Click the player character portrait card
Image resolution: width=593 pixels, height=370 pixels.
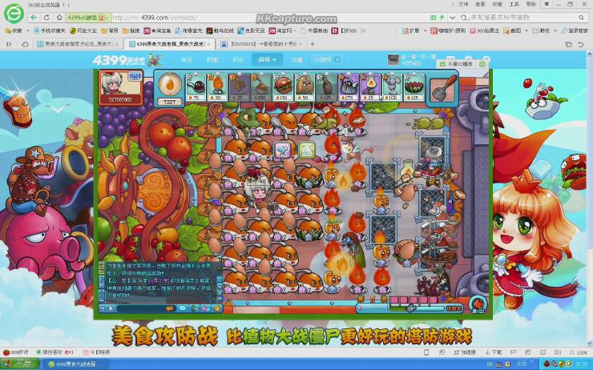pyautogui.click(x=121, y=87)
